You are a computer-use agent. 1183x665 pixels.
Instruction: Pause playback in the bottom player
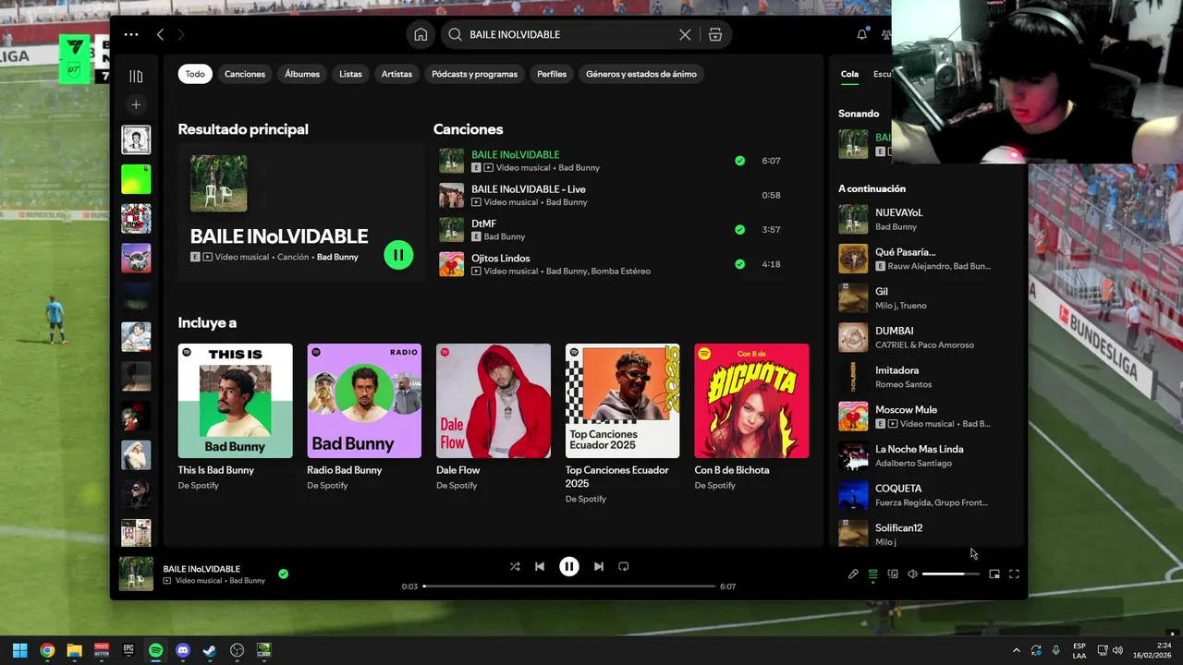pos(569,566)
